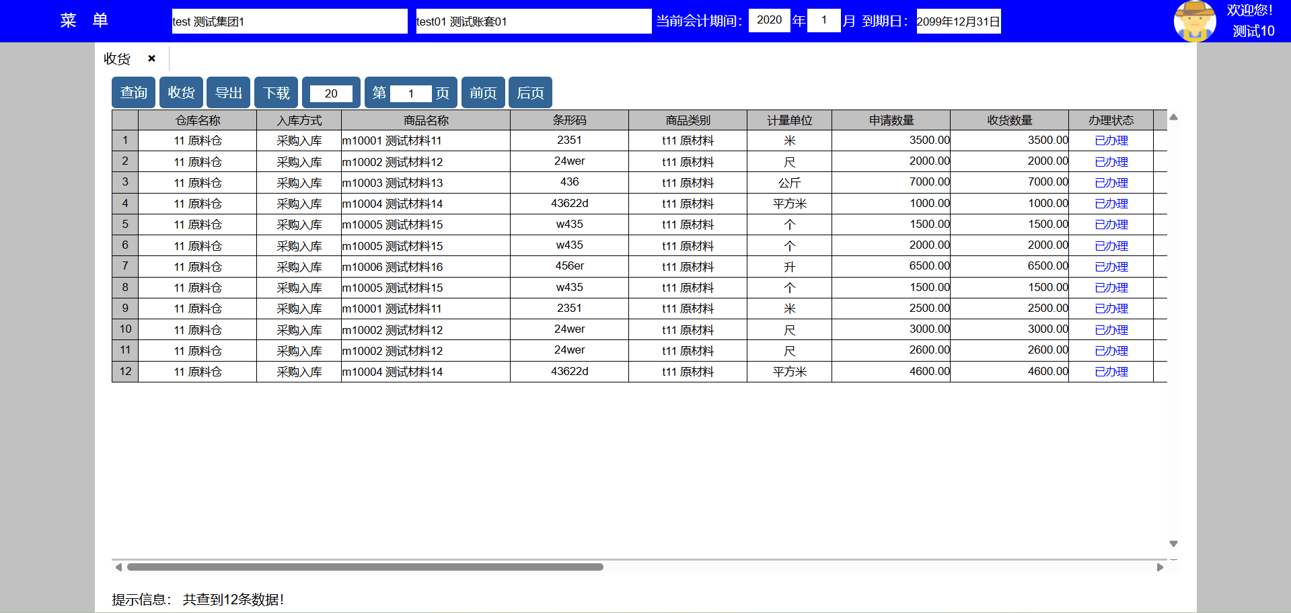Go to previous page with 前页
Viewport: 1291px width, 613px height.
pos(483,93)
